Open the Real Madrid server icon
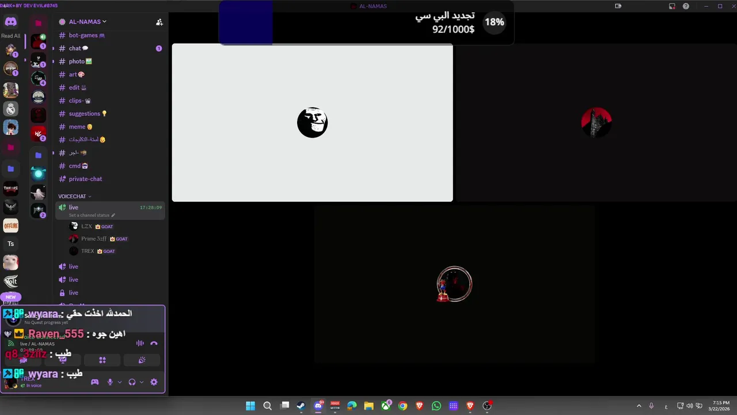The image size is (737, 415). (10, 109)
